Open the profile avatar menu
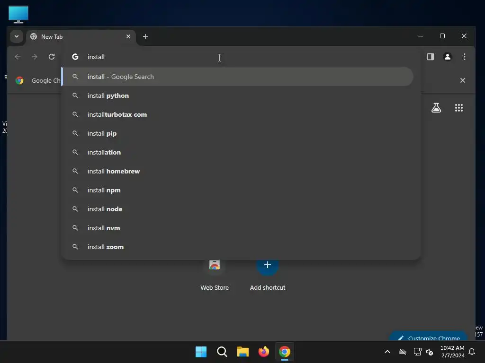The height and width of the screenshot is (363, 485). click(447, 57)
